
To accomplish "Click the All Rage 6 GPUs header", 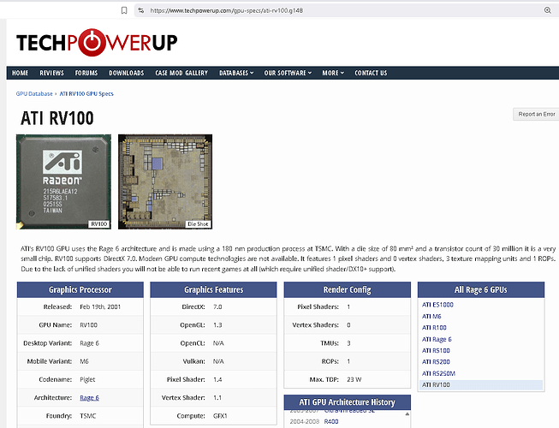I will (x=481, y=289).
